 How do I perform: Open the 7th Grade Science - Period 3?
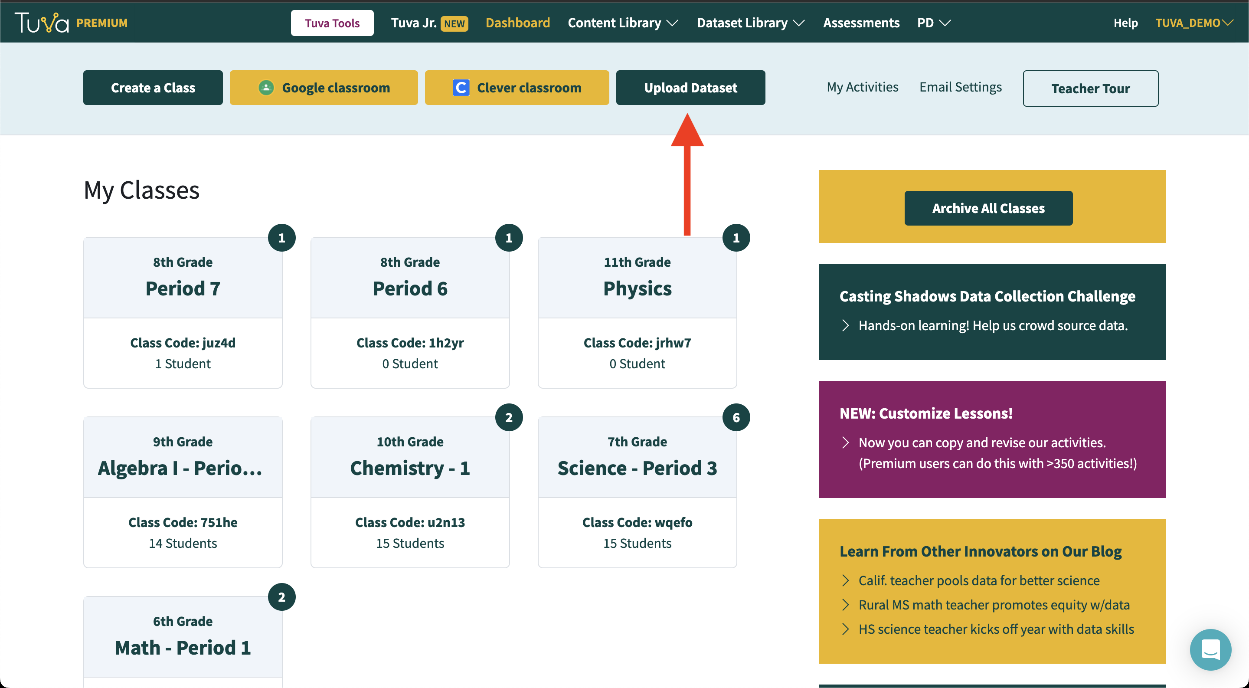637,492
